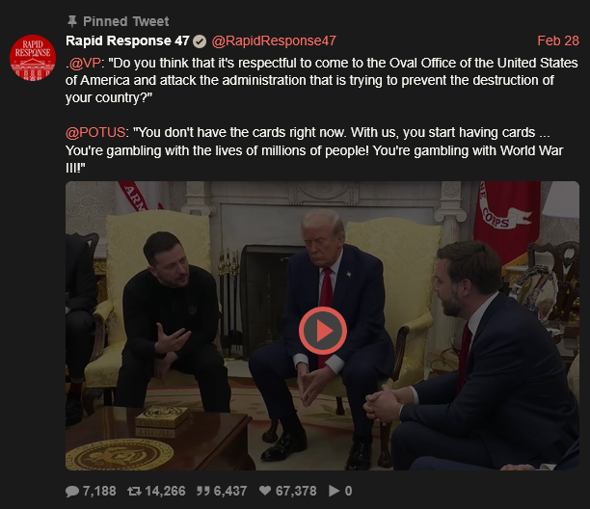Click the retweet arrows icon
This screenshot has height=509, width=590.
(134, 491)
